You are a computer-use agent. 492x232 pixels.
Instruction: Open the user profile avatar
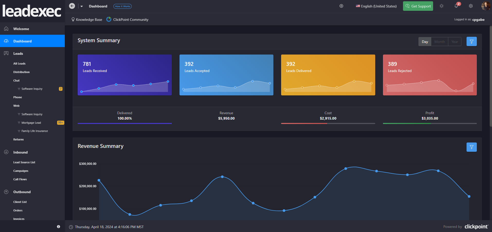click(x=486, y=6)
